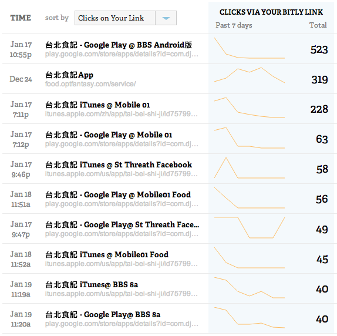The image size is (337, 336).
Task: View the sparkline chart for the 319-click link
Action: pyautogui.click(x=250, y=75)
